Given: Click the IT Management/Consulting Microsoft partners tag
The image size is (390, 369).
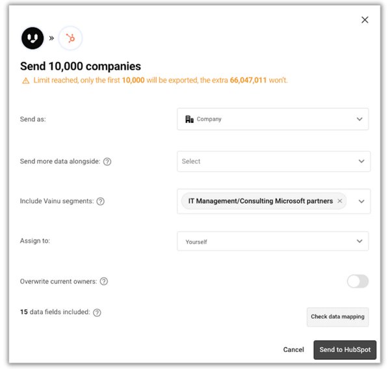Looking at the screenshot, I should tap(260, 201).
